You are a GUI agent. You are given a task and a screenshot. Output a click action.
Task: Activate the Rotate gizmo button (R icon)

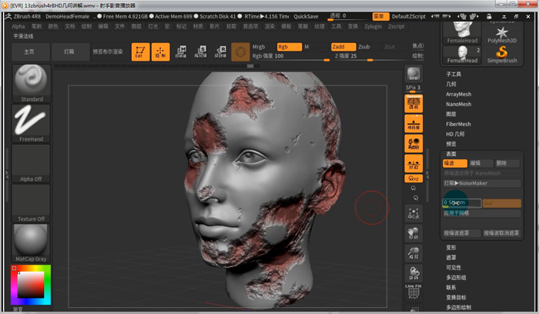[221, 52]
